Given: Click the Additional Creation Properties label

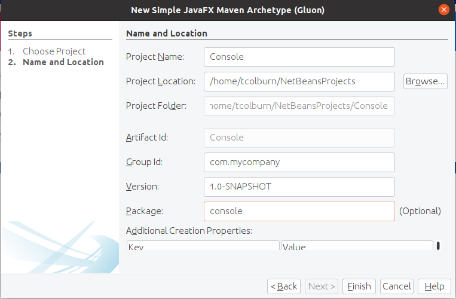Looking at the screenshot, I should [x=189, y=230].
